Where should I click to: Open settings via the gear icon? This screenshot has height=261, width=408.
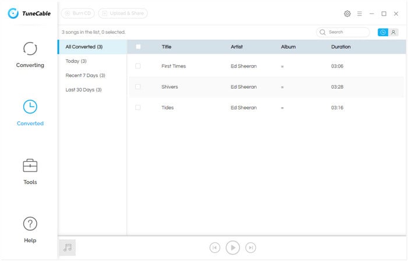pyautogui.click(x=347, y=13)
